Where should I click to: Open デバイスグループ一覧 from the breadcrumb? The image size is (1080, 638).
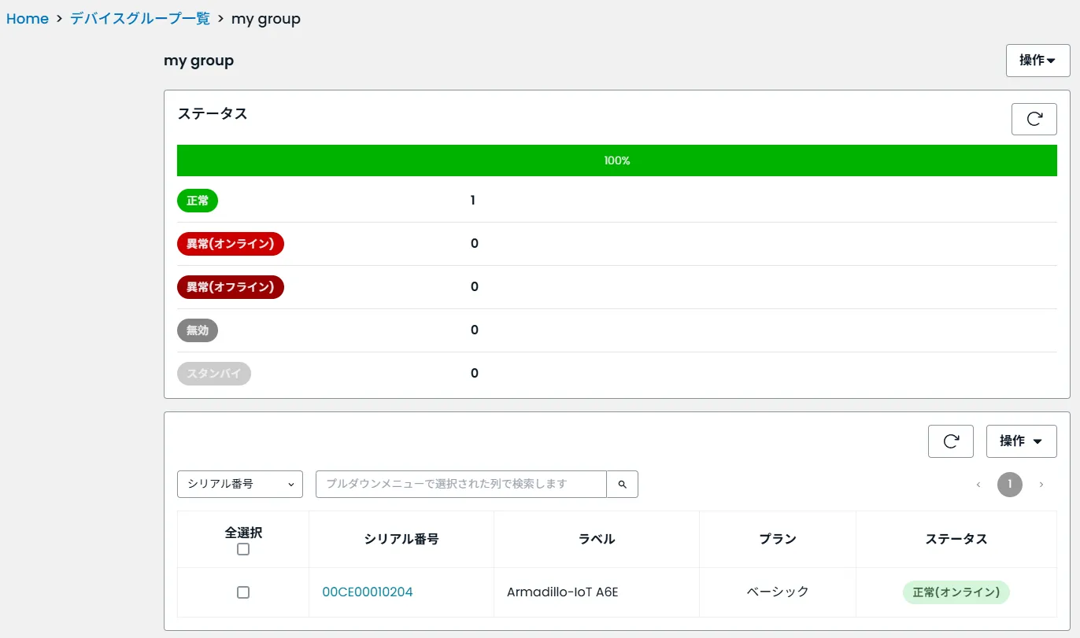pos(139,18)
